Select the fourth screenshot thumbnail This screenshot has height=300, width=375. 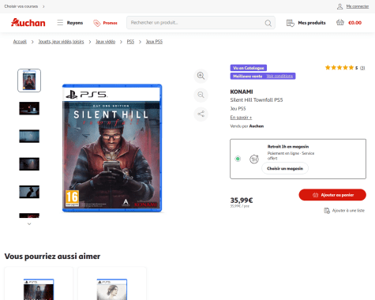29,164
